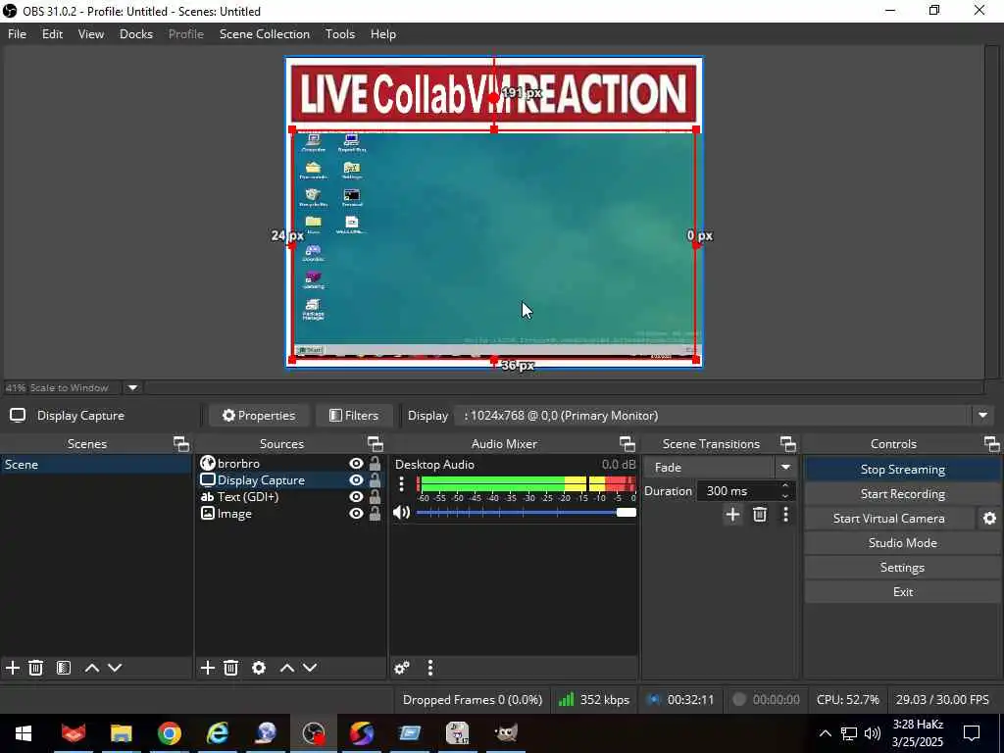This screenshot has width=1004, height=753.
Task: Open source Filters button in toolbar
Action: pos(353,416)
